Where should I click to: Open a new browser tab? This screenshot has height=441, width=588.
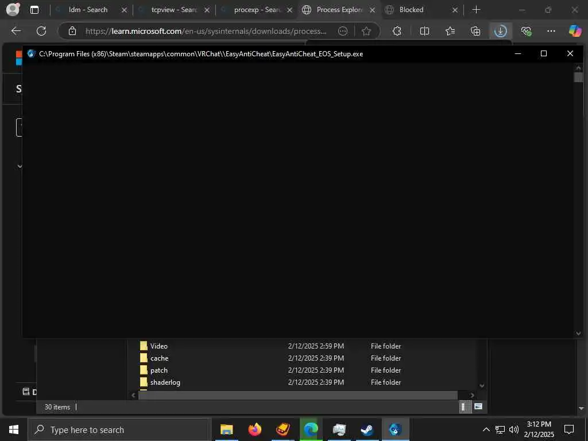click(x=476, y=10)
